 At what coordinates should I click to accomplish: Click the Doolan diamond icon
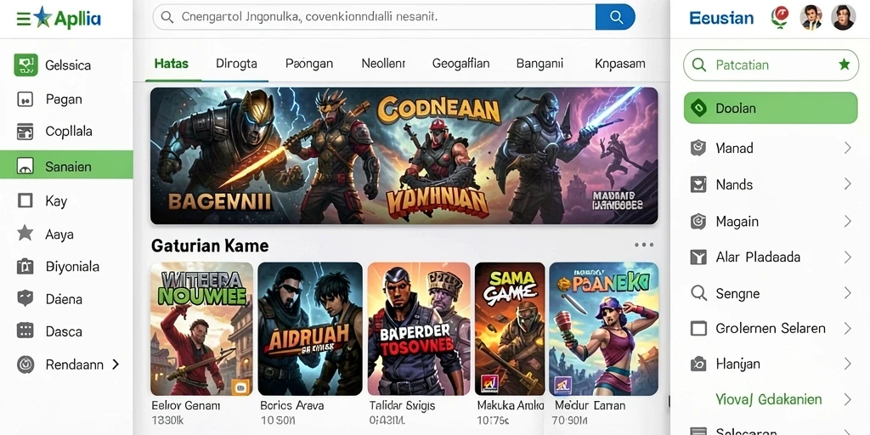[698, 108]
